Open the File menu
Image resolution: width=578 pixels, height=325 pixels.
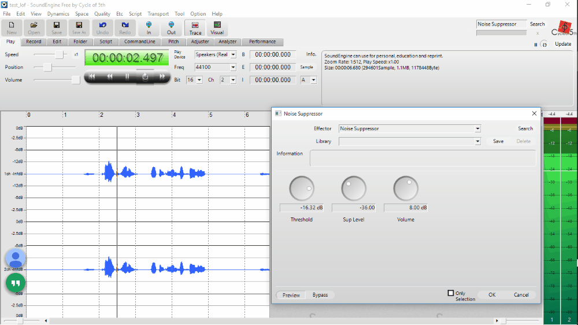6,14
